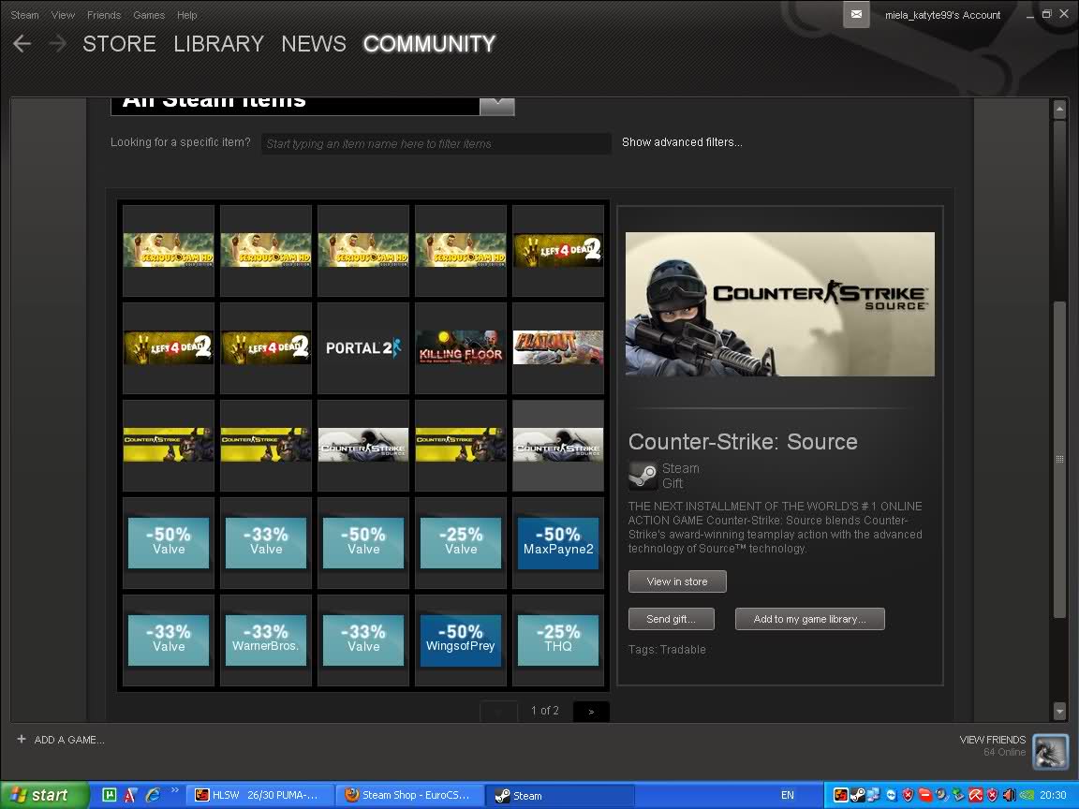Switch to the STORE tab
Viewport: 1079px width, 809px height.
coord(119,44)
